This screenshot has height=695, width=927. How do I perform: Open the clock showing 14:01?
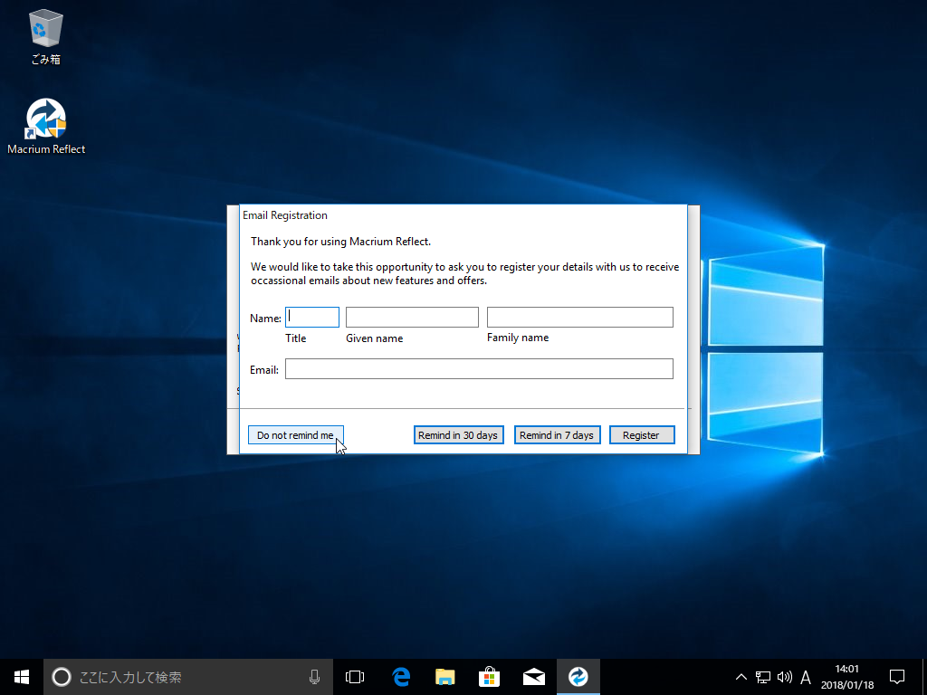pos(847,677)
